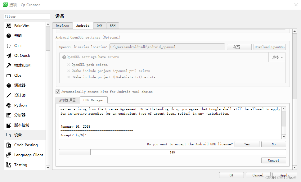Open the Debugger bug icon
This screenshot has width=301, height=182.
click(9, 85)
